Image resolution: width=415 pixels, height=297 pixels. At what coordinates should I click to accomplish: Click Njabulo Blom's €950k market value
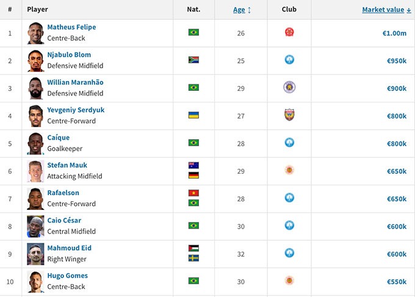click(x=396, y=60)
